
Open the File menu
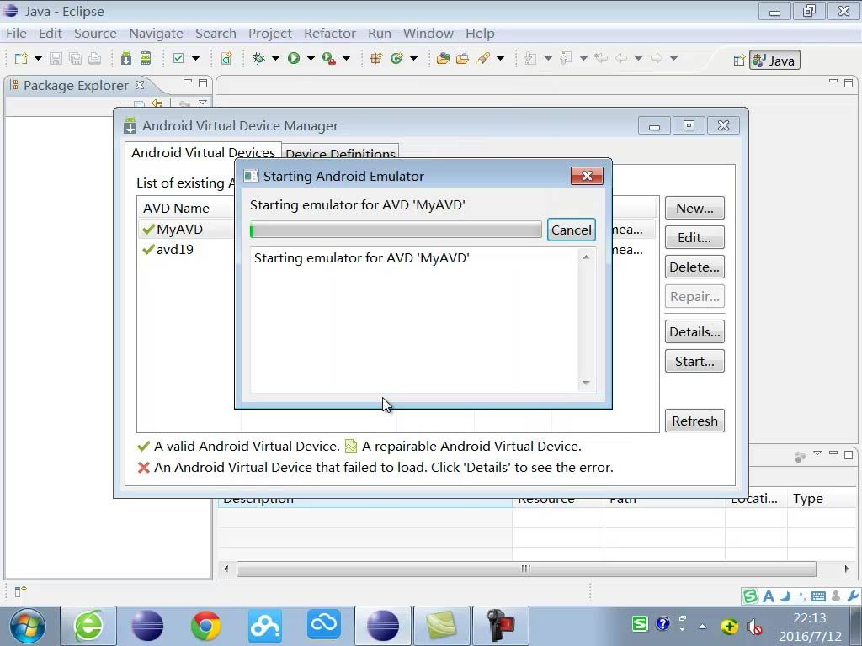coord(17,34)
